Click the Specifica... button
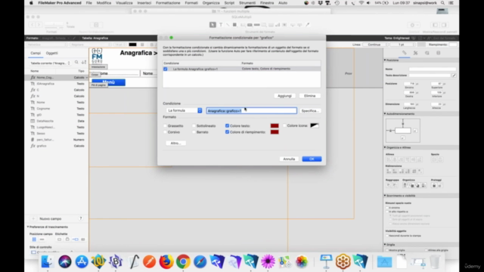This screenshot has width=484, height=272. (x=309, y=111)
